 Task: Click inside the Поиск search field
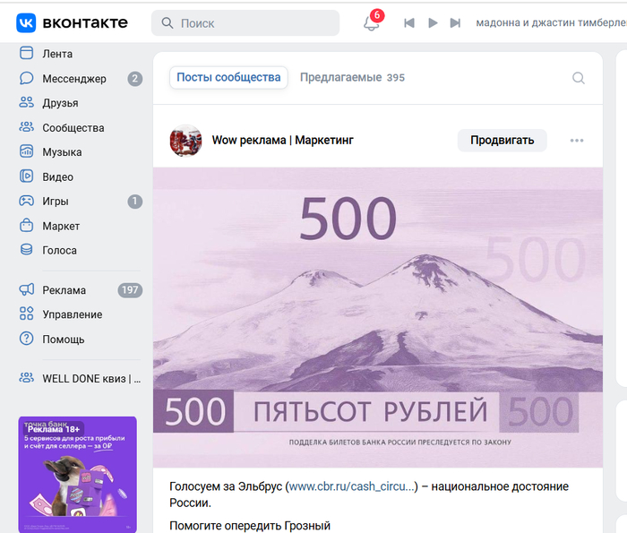(x=255, y=23)
